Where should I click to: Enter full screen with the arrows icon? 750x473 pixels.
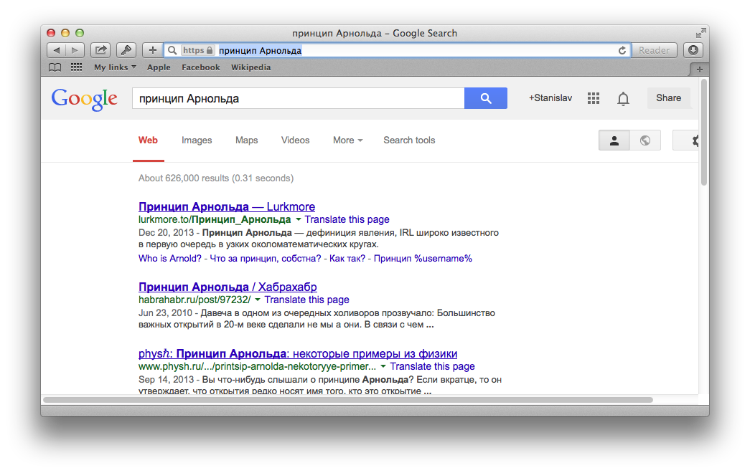coord(700,33)
